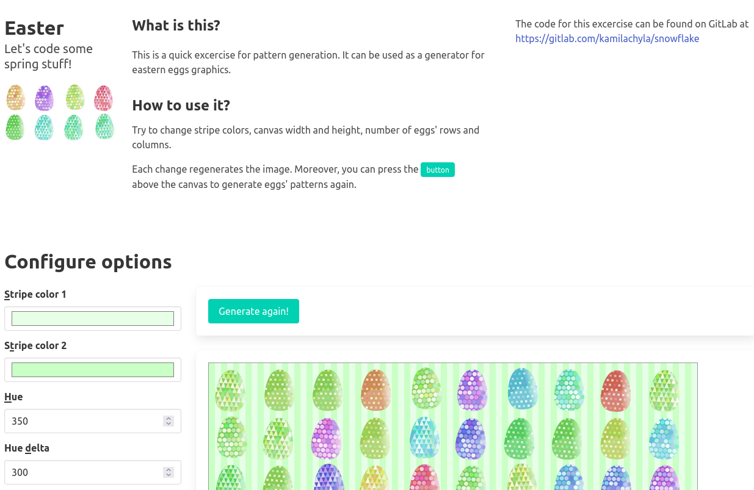Open the GitLab snowflake repository link
This screenshot has width=754, height=490.
click(607, 38)
